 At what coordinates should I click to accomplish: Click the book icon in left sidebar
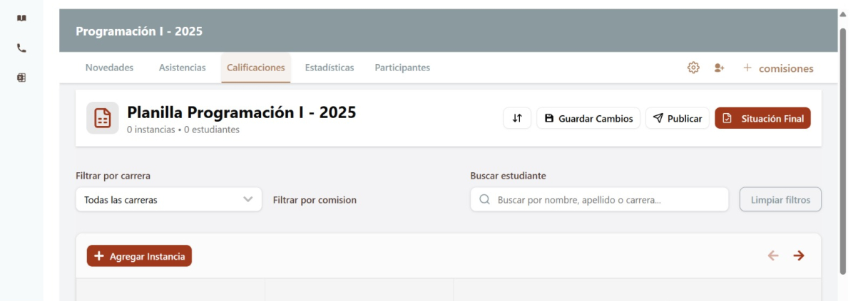[21, 19]
